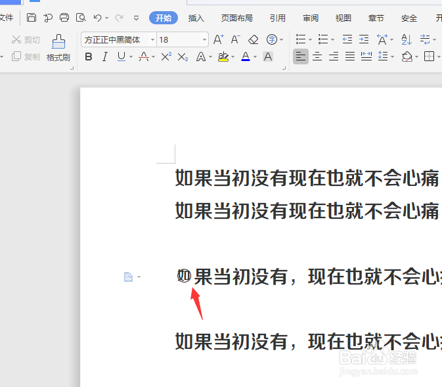Decrease font size with A- icon
Image resolution: width=442 pixels, height=387 pixels.
(235, 39)
